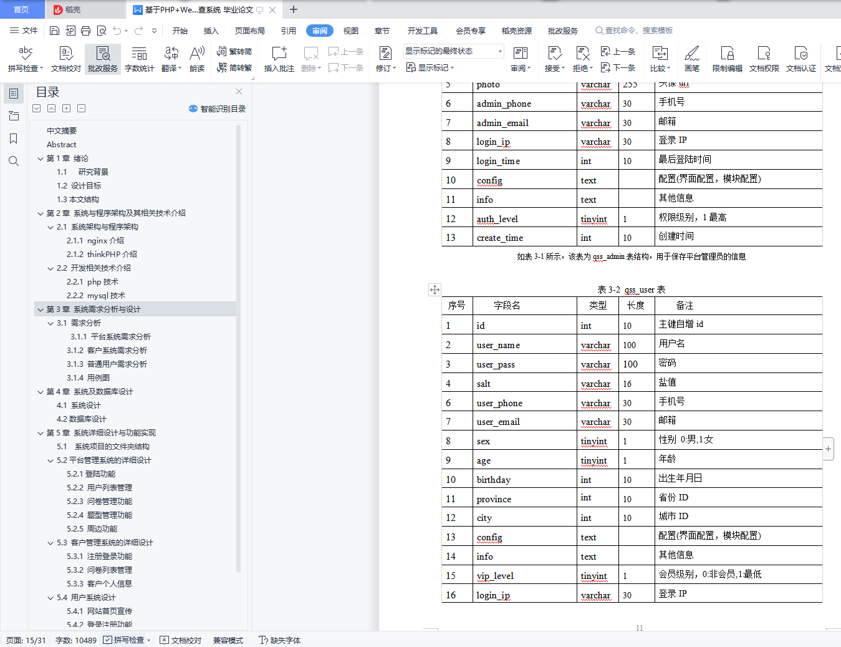Viewport: 841px width, 647px height.
Task: Jump to 中文摘要 in the outline
Action: (62, 131)
